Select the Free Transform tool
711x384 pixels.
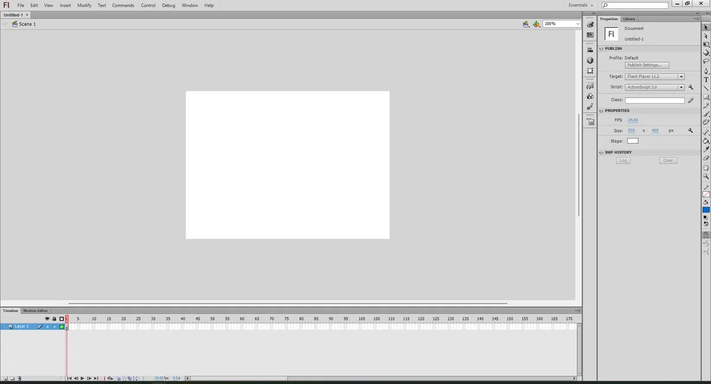coord(706,44)
